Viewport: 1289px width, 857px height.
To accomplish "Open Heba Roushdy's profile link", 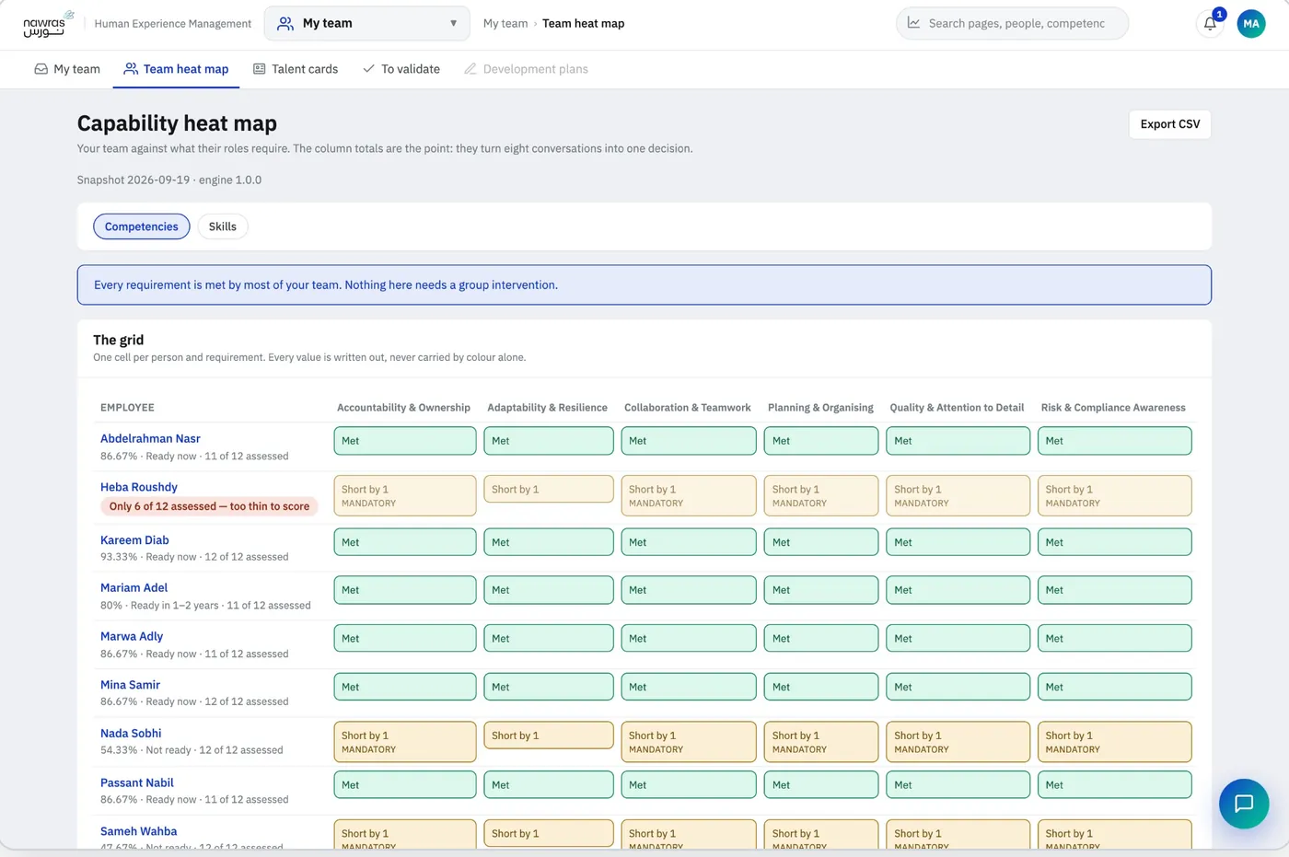I will (139, 487).
